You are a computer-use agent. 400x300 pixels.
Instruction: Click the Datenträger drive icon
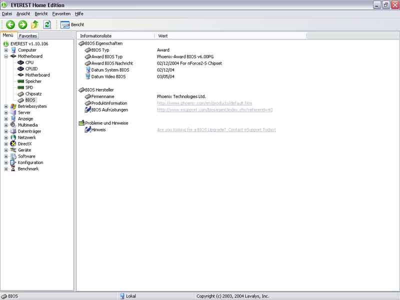click(x=13, y=131)
